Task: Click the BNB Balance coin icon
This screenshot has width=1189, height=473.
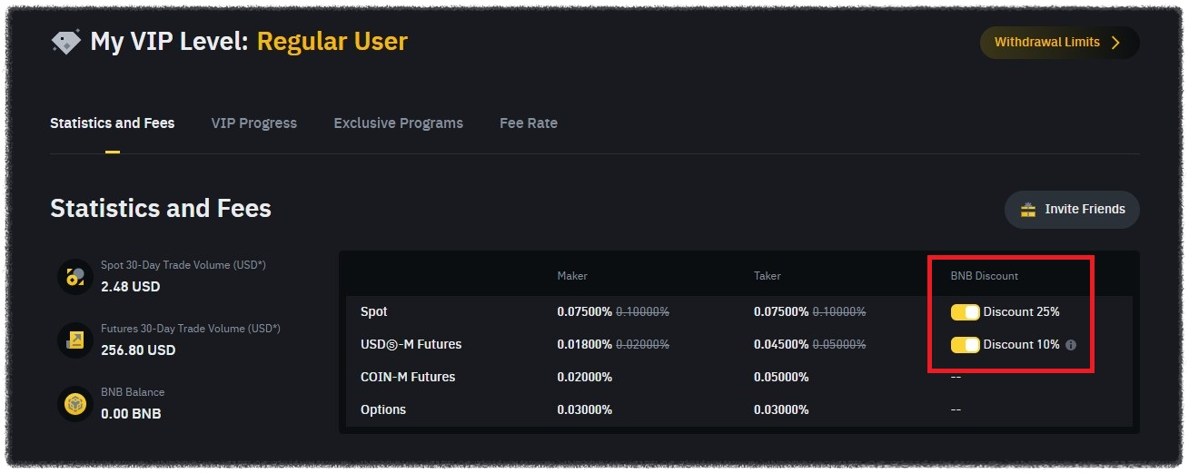Action: point(75,403)
